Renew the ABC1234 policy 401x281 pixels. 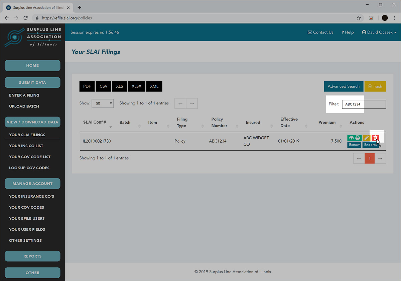point(354,145)
